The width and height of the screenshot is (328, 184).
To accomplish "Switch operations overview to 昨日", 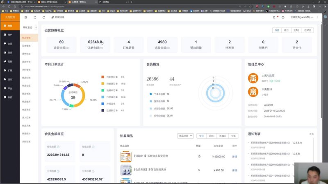I will tap(286, 30).
